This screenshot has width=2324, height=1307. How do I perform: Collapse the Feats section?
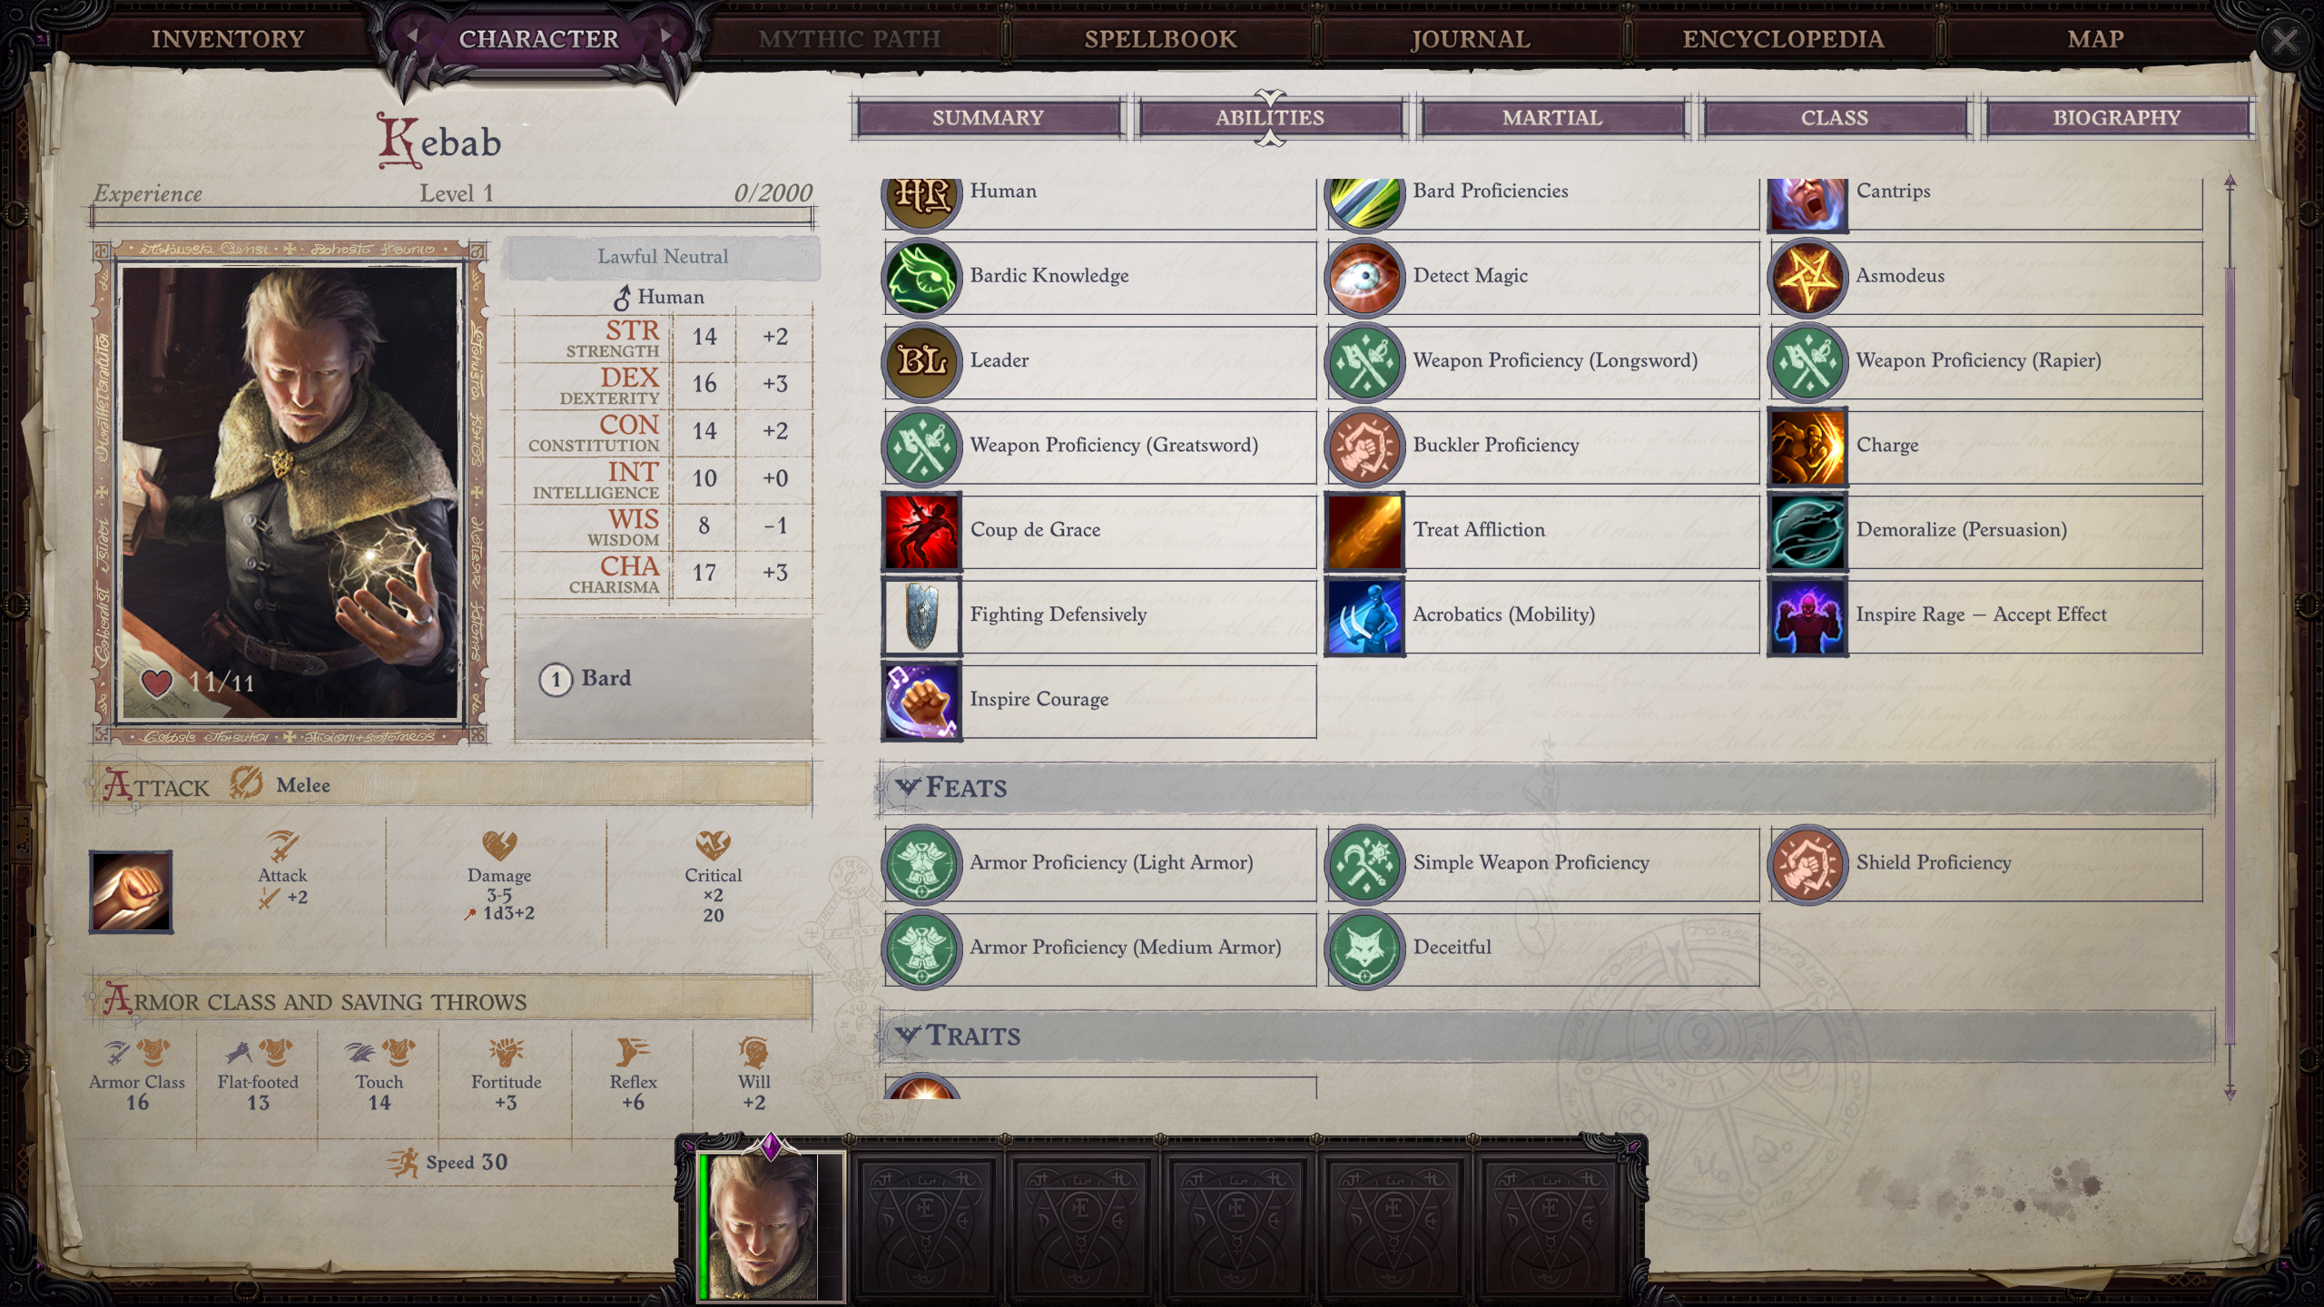908,787
